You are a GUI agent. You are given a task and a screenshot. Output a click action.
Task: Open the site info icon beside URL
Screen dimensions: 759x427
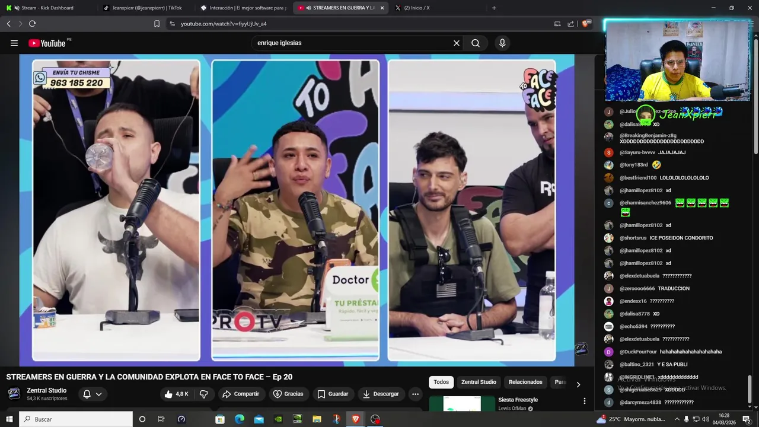(x=172, y=24)
